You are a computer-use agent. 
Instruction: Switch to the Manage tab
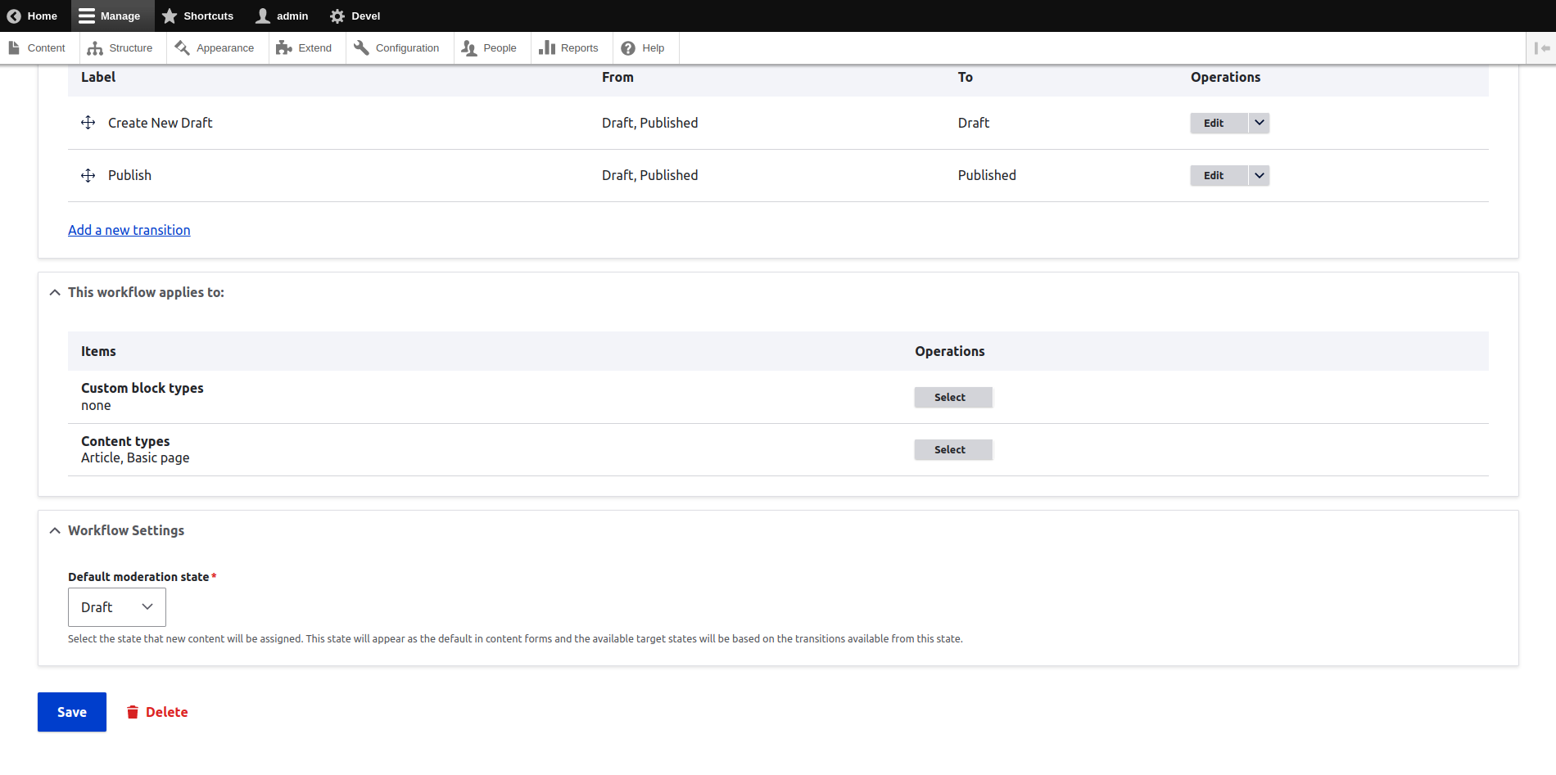tap(112, 16)
